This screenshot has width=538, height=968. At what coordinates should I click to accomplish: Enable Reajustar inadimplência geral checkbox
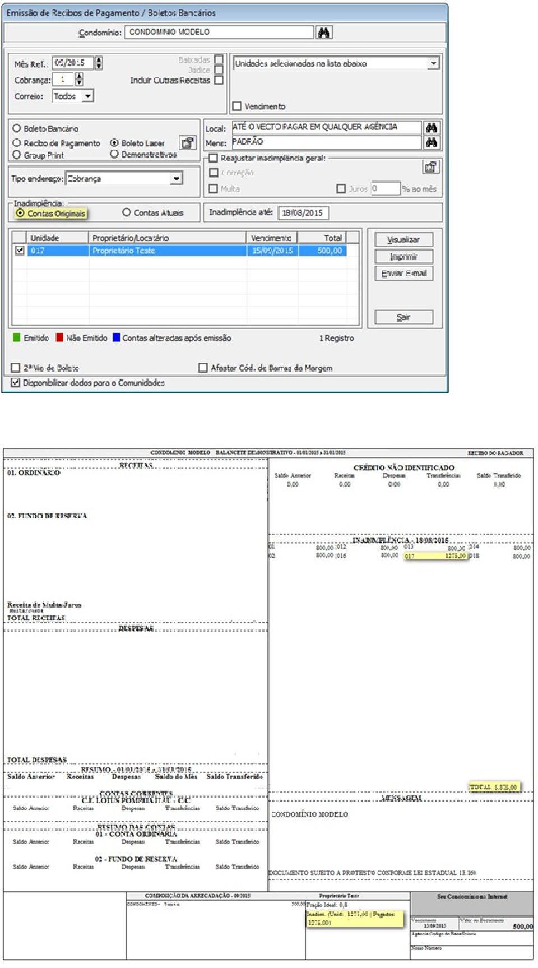[x=213, y=158]
